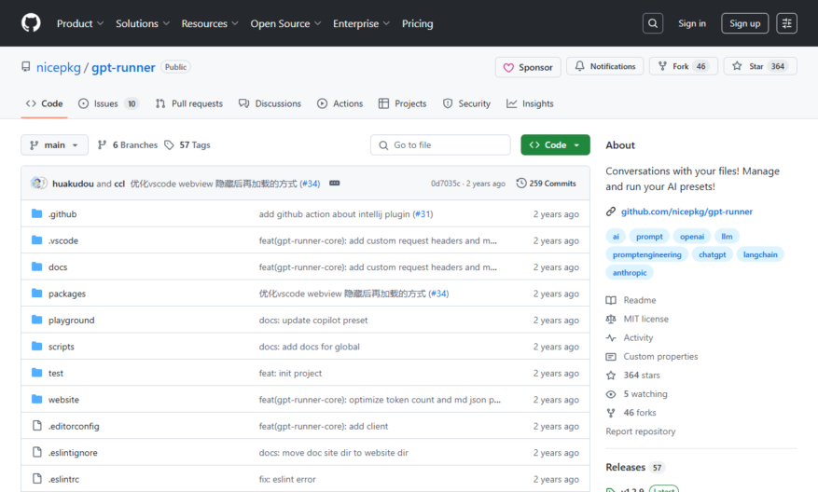Click the 259 Commits history icon
Image resolution: width=818 pixels, height=492 pixels.
[x=521, y=184]
